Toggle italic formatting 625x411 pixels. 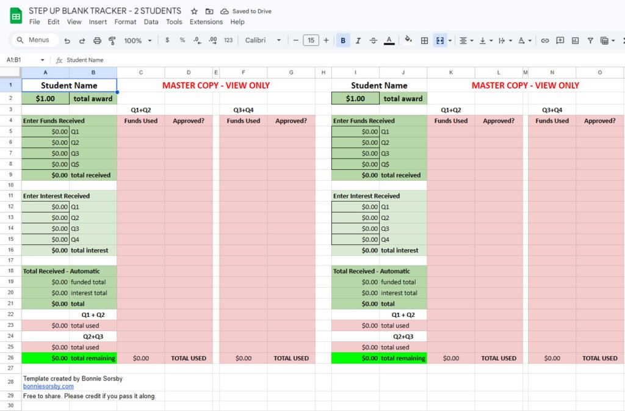[x=358, y=40]
